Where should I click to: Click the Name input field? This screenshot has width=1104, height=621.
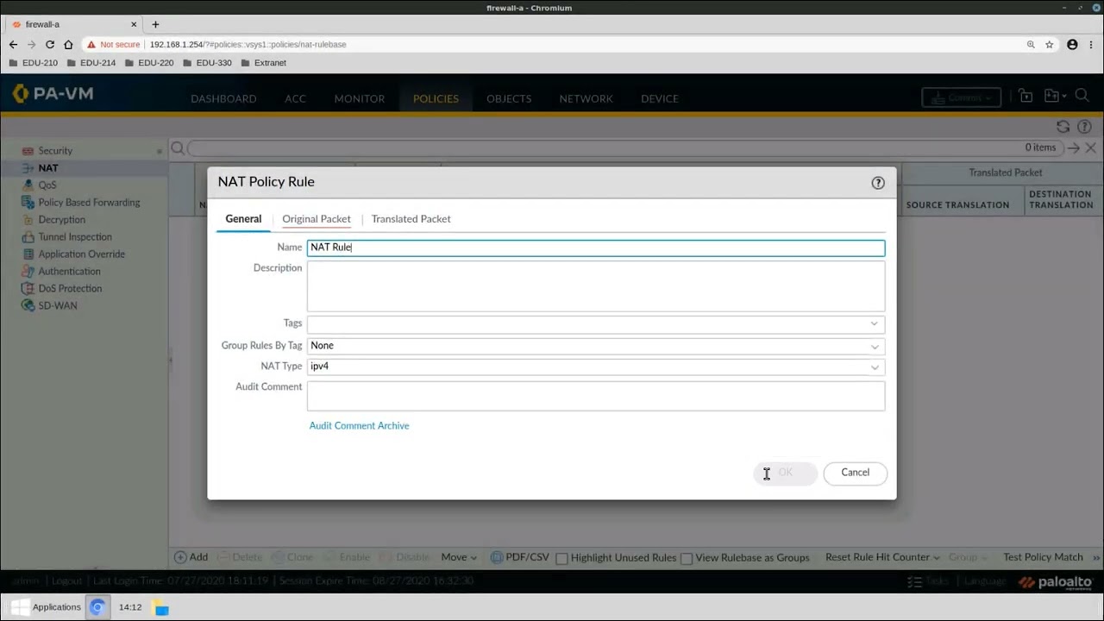[x=596, y=248]
